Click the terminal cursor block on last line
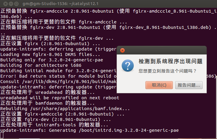Screen dimensions: 217x139 2,135
